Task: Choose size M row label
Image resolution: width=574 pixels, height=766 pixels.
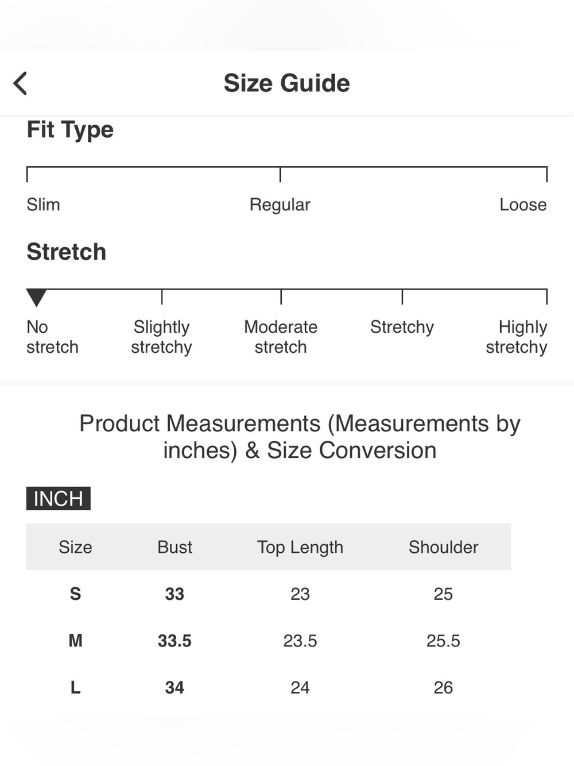Action: 75,640
